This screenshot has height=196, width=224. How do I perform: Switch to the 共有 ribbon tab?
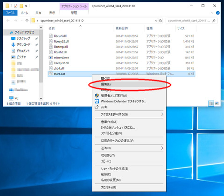[x=38, y=13]
